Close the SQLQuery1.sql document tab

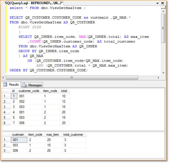pyautogui.click(x=163, y=3)
